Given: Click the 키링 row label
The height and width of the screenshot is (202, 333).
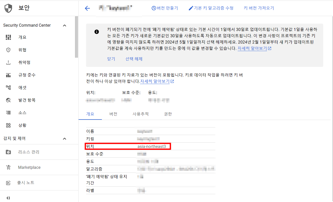Looking at the screenshot, I should pos(90,139).
